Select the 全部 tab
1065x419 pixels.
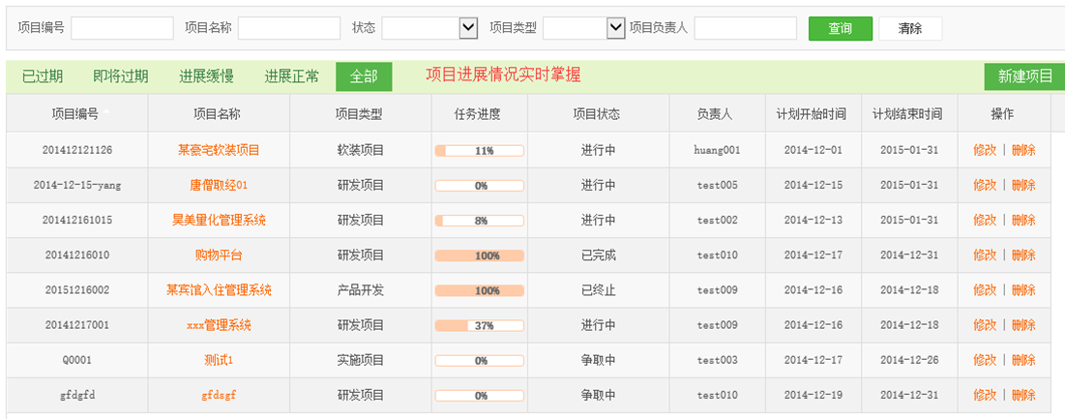pos(364,76)
